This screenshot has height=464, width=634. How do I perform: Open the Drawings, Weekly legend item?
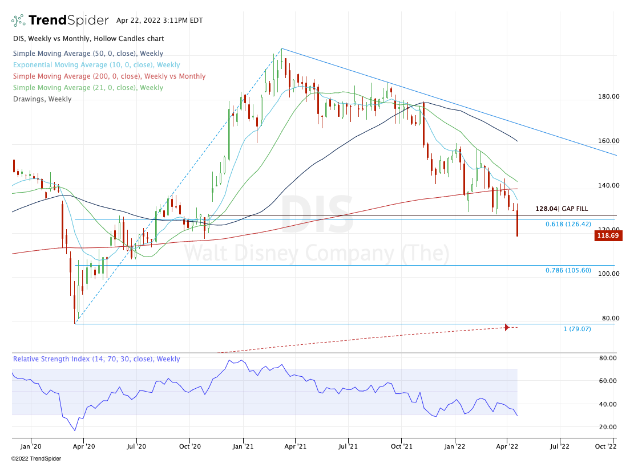(42, 99)
